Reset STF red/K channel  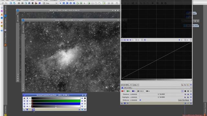click(82, 98)
